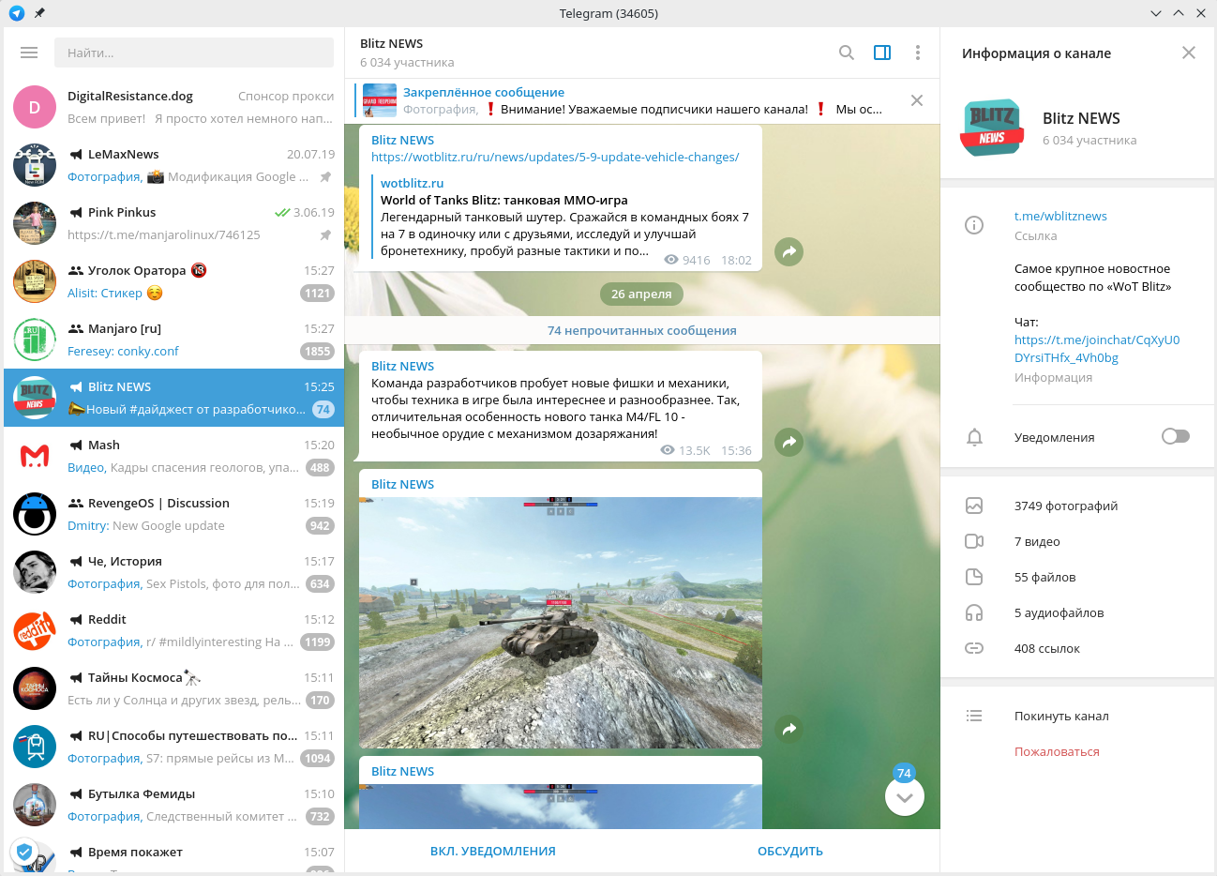Click the info circle icon beside channel link
Screen dimensions: 1217x876
tap(974, 225)
